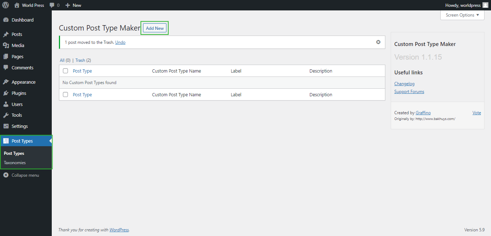The width and height of the screenshot is (491, 236).
Task: Switch to the Taxonomies submenu
Action: [x=15, y=162]
